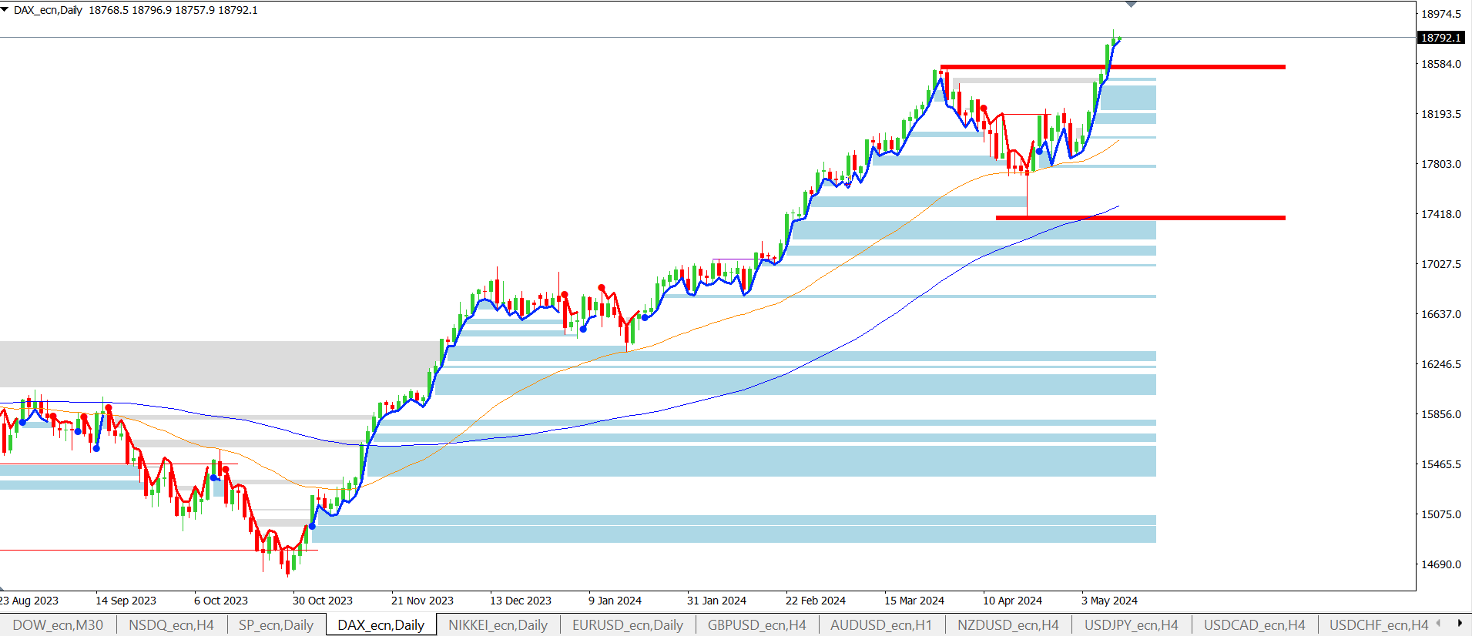Click the 9 Jan 2024 date label
This screenshot has width=1472, height=636.
click(x=615, y=601)
